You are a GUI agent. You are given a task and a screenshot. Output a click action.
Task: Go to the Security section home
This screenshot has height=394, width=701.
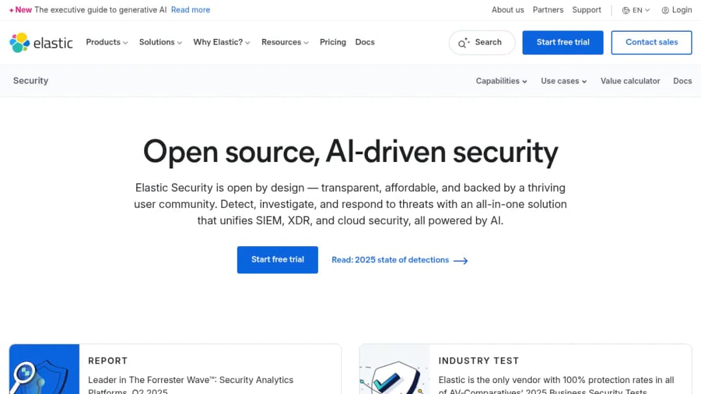click(x=31, y=80)
